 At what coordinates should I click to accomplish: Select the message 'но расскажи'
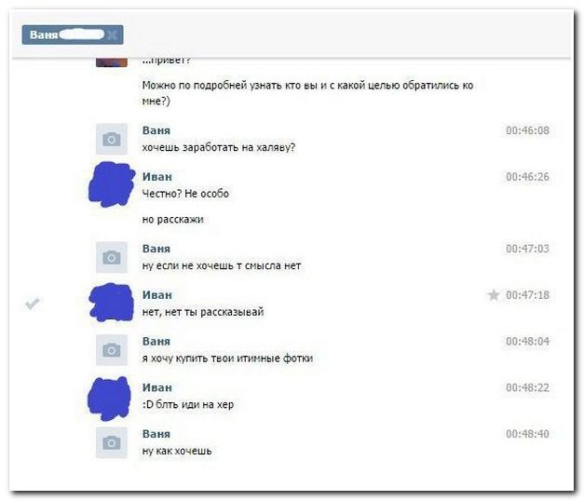click(x=173, y=220)
